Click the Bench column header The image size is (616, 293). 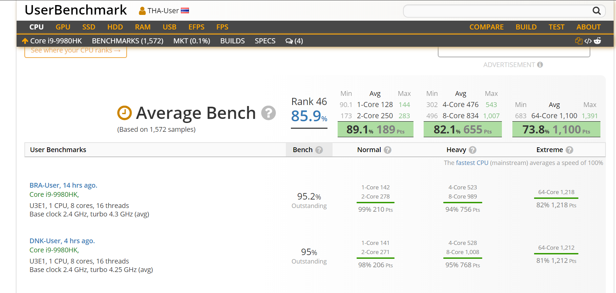[302, 150]
